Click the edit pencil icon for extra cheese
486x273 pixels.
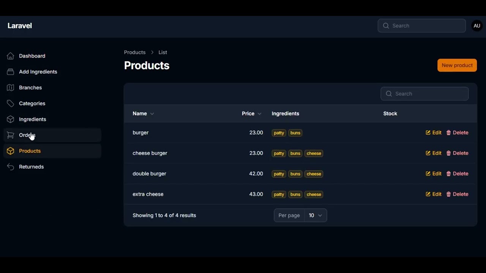pos(428,194)
